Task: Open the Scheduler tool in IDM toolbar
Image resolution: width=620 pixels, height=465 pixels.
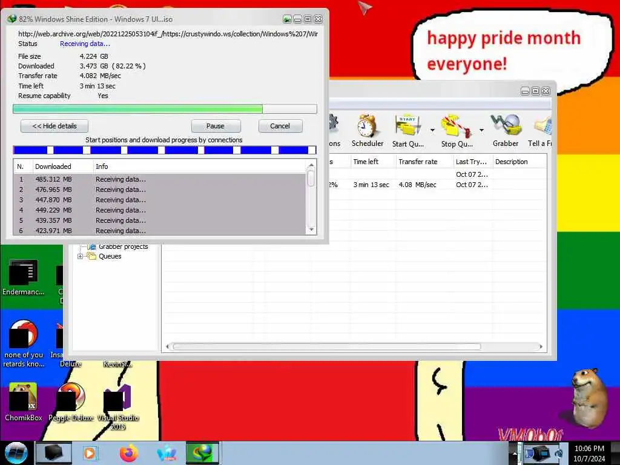Action: coord(367,131)
